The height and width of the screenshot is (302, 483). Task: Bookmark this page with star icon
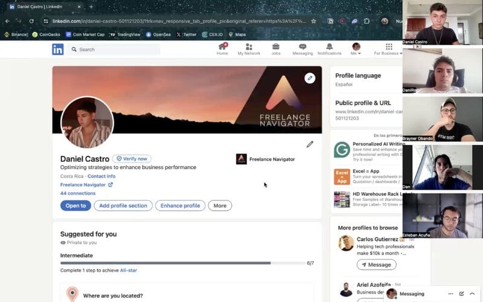313,21
